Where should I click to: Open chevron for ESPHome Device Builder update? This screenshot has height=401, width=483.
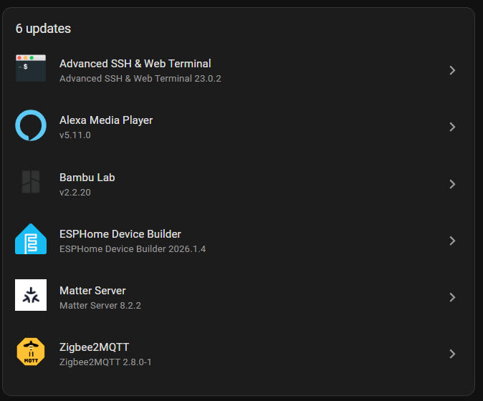(x=452, y=241)
